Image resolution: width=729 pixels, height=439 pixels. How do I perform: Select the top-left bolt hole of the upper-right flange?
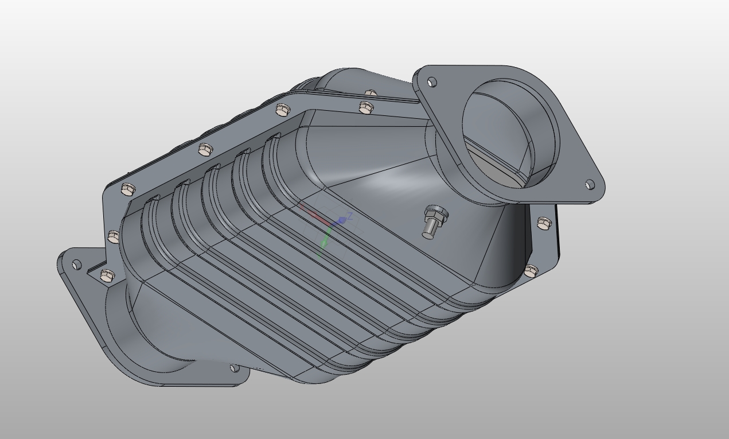pos(432,83)
